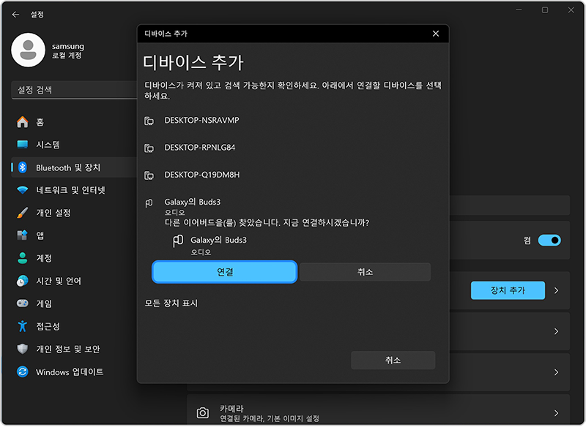Image resolution: width=586 pixels, height=427 pixels.
Task: Click small earbuds icon next to first Galaxy의 Buds3
Action: point(149,203)
